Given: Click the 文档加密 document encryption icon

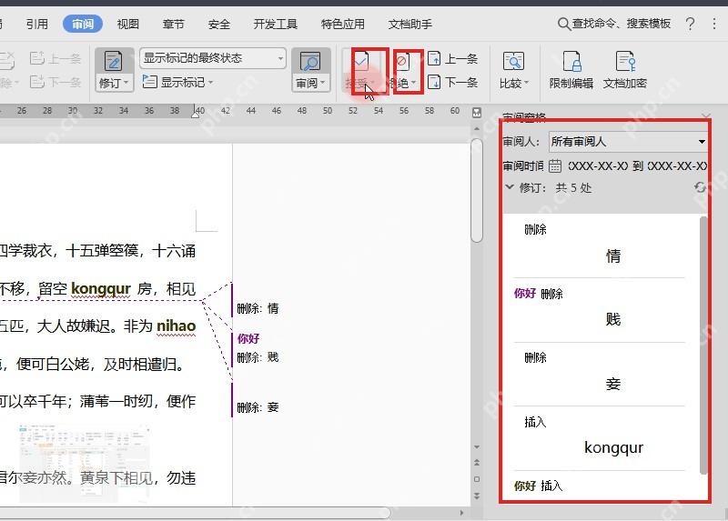Looking at the screenshot, I should click(x=625, y=61).
